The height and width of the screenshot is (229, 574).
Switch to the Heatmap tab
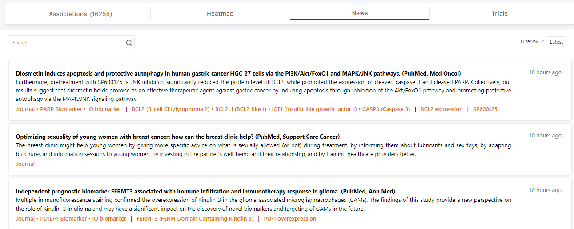(x=220, y=14)
